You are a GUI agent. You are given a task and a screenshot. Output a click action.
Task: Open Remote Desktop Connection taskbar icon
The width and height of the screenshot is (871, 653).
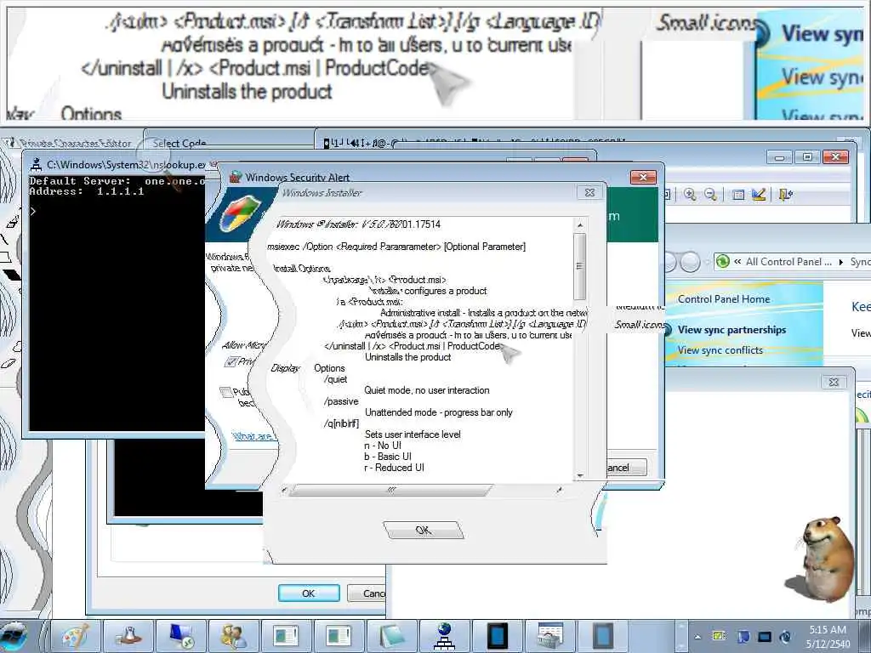click(x=181, y=636)
